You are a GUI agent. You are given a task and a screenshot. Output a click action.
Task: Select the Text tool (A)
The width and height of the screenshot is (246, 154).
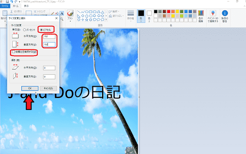[62, 13]
